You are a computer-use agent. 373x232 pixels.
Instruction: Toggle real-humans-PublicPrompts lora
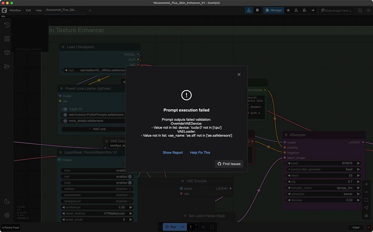coord(65,115)
